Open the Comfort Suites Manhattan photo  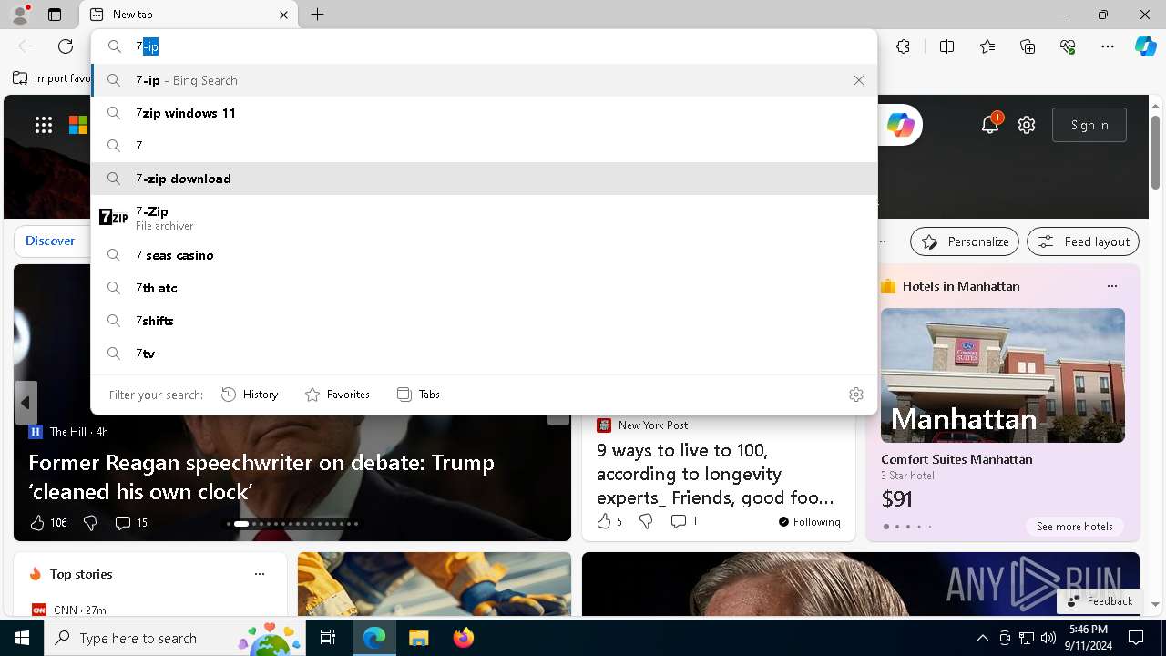1003,375
